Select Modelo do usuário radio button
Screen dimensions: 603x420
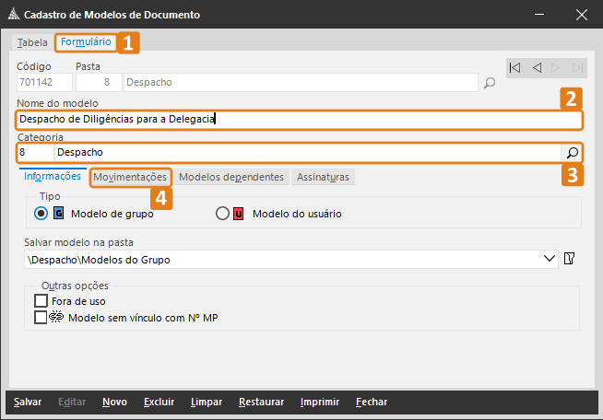click(x=222, y=214)
